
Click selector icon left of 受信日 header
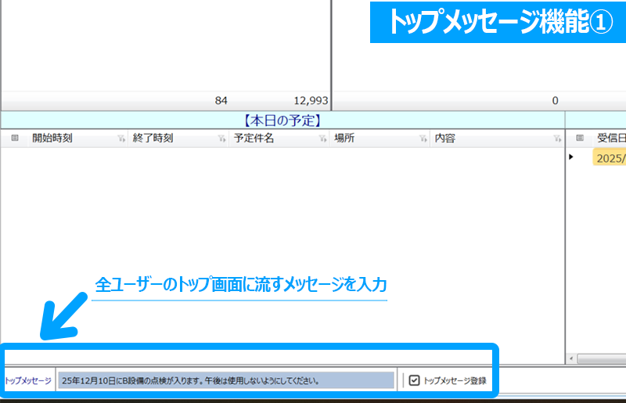click(x=580, y=139)
